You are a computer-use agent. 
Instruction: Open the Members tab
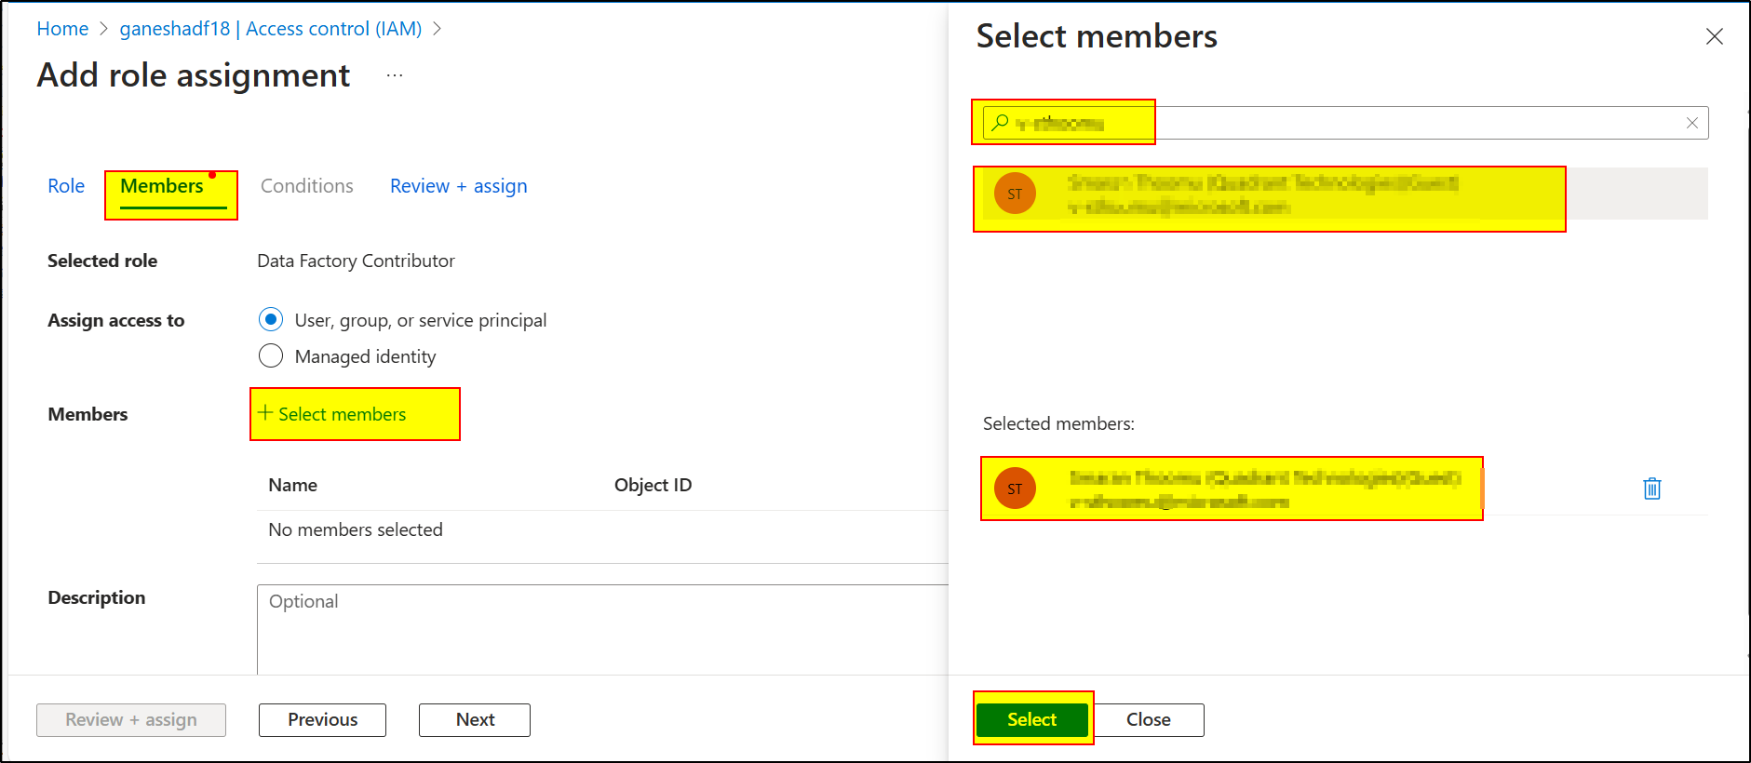(162, 186)
